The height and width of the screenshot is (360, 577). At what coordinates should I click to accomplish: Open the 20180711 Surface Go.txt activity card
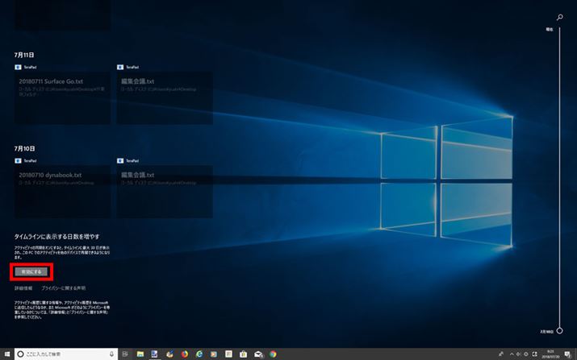click(x=62, y=97)
